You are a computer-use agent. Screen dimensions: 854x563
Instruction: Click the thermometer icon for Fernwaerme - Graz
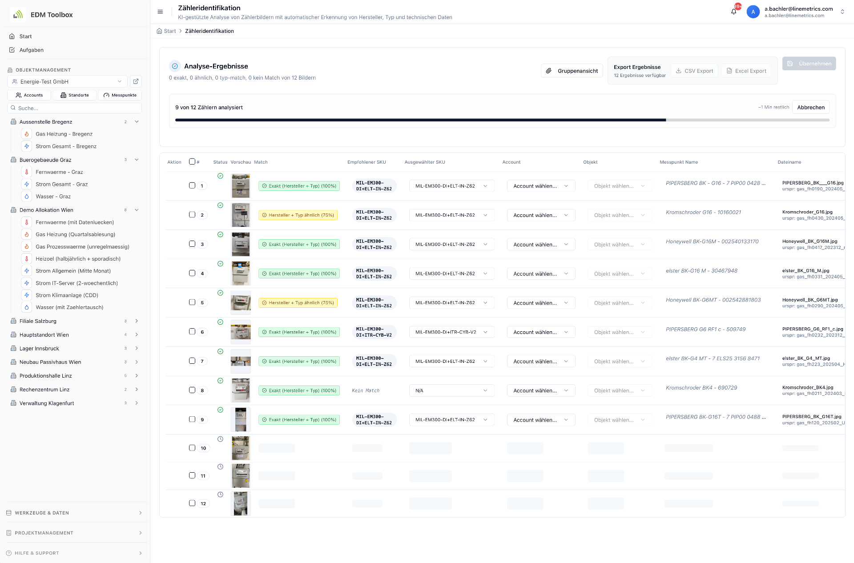click(x=27, y=172)
